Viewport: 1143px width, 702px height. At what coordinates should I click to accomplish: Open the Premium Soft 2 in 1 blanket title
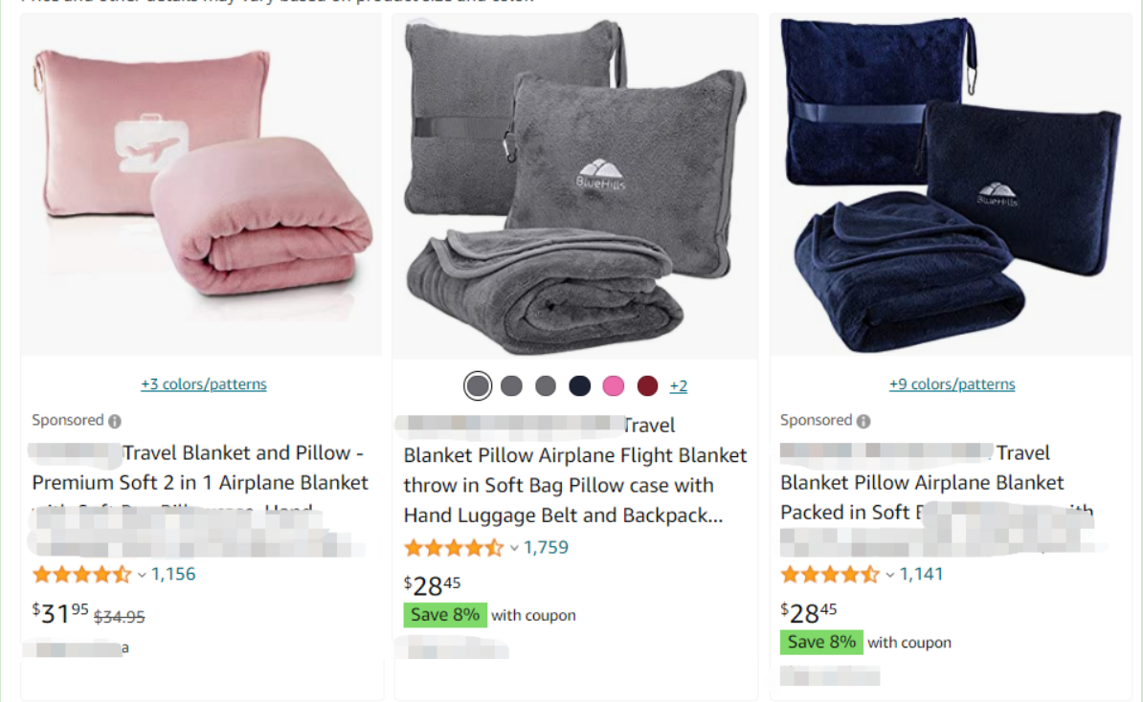(x=200, y=482)
